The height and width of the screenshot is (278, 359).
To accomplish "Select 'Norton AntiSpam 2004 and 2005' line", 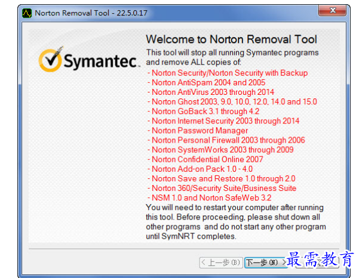I will pyautogui.click(x=207, y=82).
